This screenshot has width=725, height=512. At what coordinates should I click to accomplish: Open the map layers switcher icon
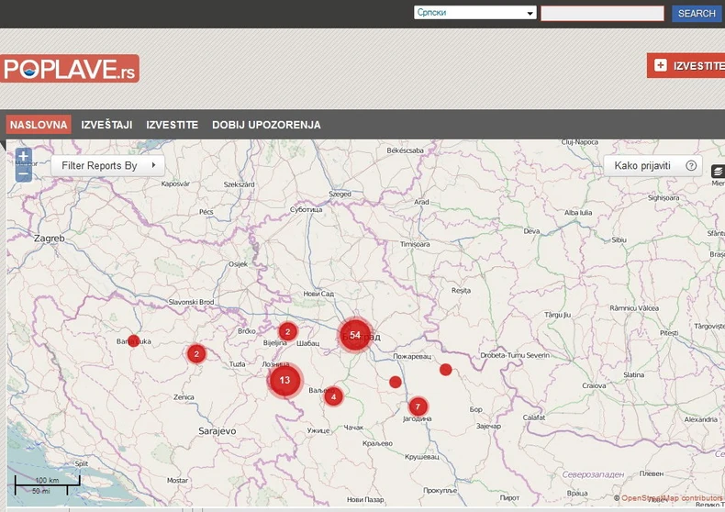pyautogui.click(x=718, y=171)
